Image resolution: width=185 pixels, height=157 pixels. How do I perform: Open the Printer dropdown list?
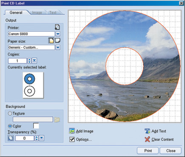(x=58, y=34)
